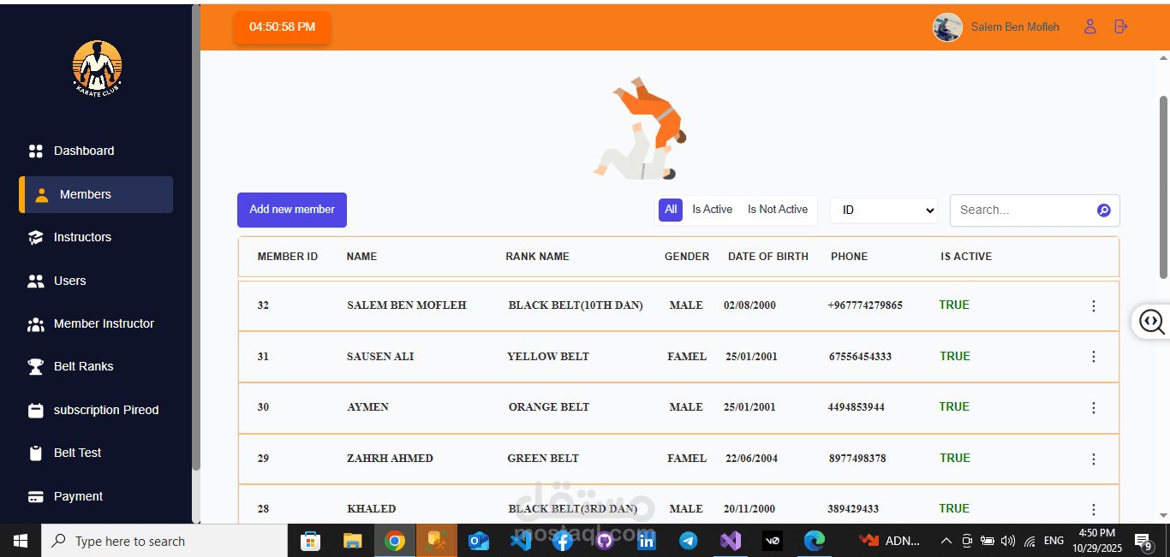The image size is (1170, 557).
Task: Click the subscription Pireod calendar icon
Action: pos(36,410)
